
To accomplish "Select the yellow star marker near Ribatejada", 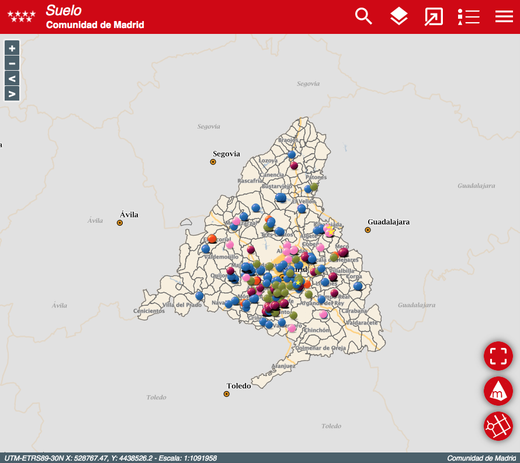I will [331, 231].
